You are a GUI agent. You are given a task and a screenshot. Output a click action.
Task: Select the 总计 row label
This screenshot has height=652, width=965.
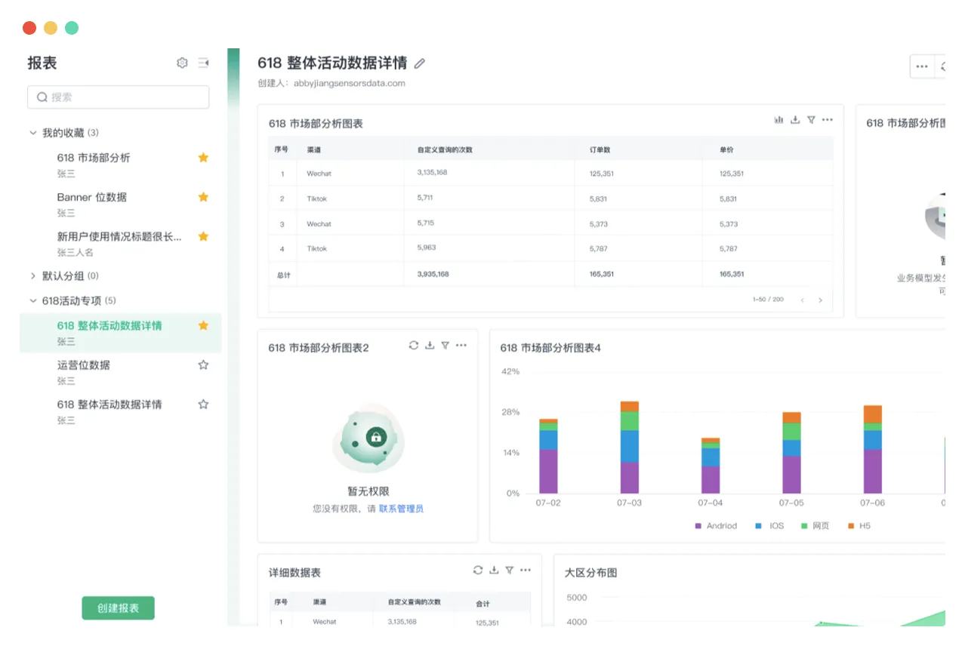tap(283, 275)
